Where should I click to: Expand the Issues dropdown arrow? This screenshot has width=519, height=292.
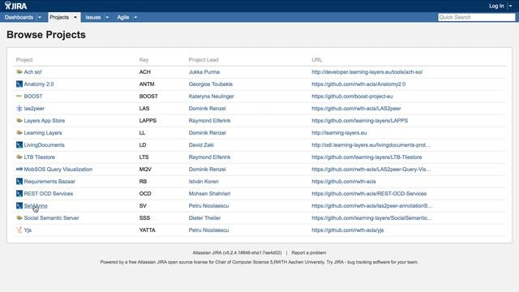(107, 17)
